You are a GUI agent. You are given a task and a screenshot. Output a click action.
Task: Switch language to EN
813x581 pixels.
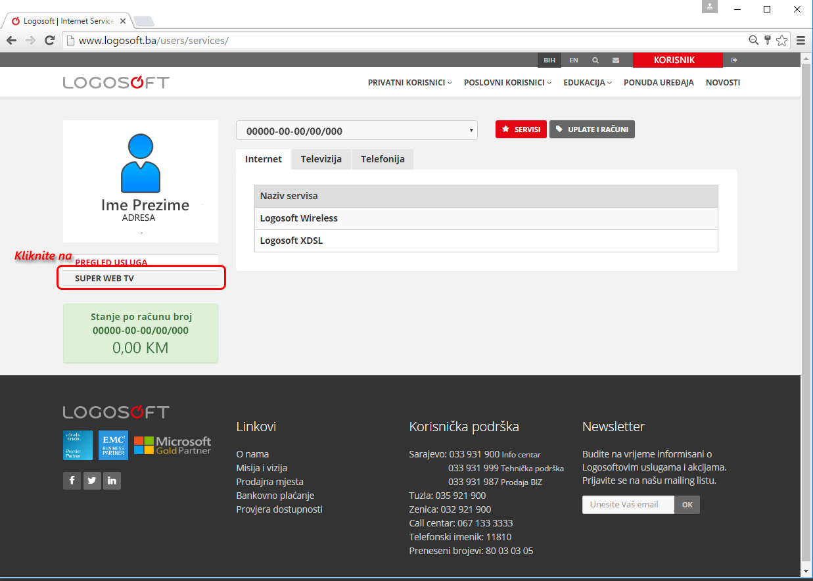pyautogui.click(x=574, y=60)
